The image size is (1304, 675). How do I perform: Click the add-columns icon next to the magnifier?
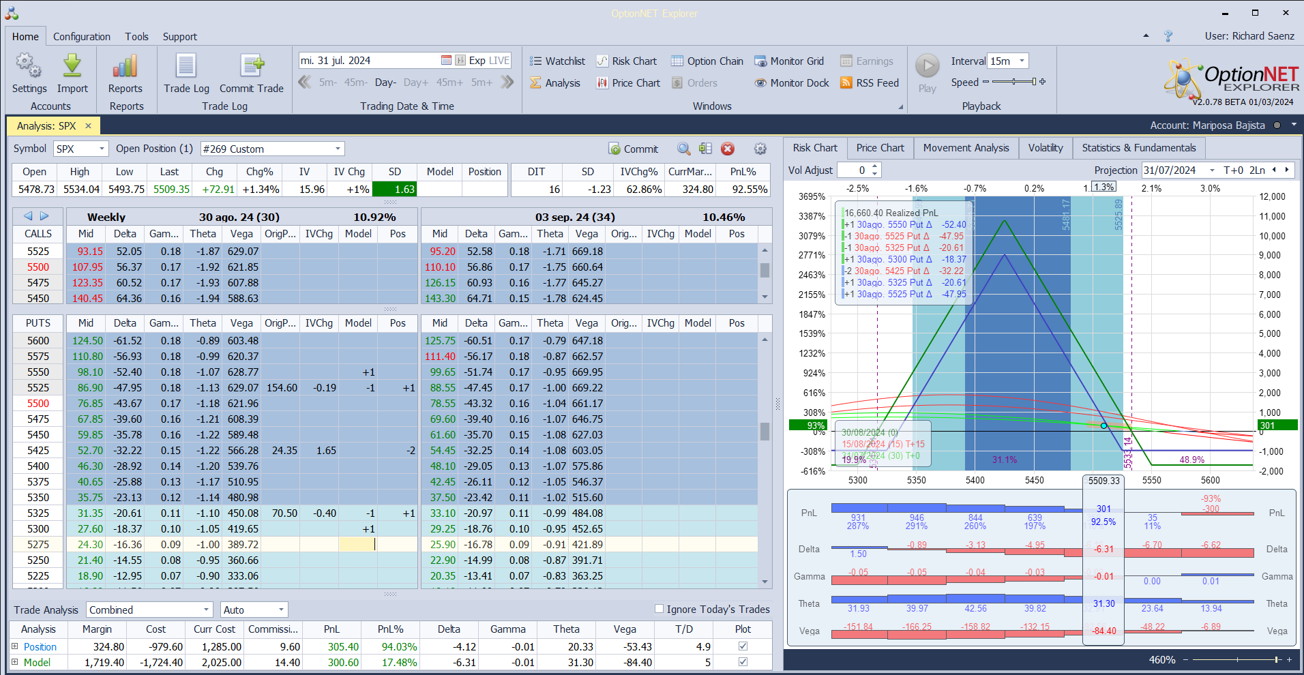point(705,149)
